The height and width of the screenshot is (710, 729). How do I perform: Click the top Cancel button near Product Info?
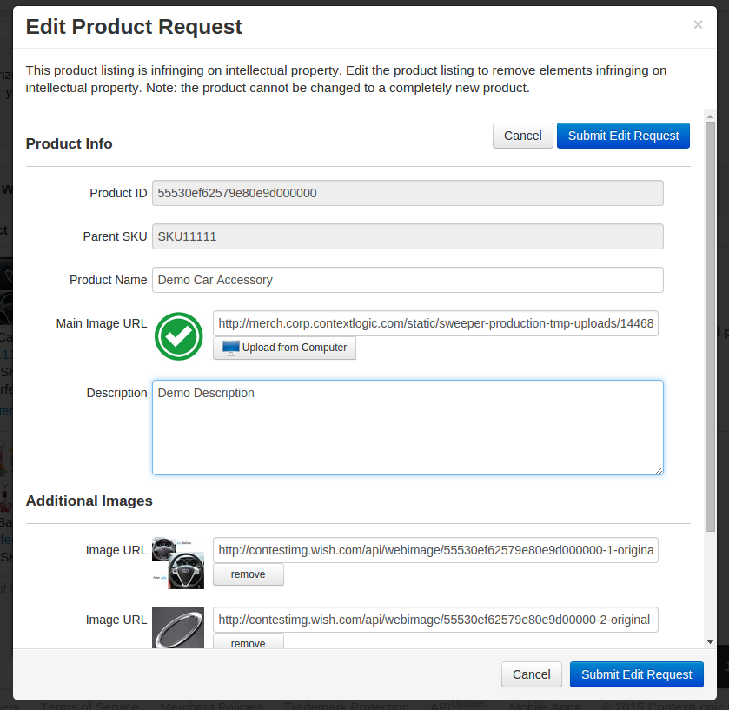(522, 136)
